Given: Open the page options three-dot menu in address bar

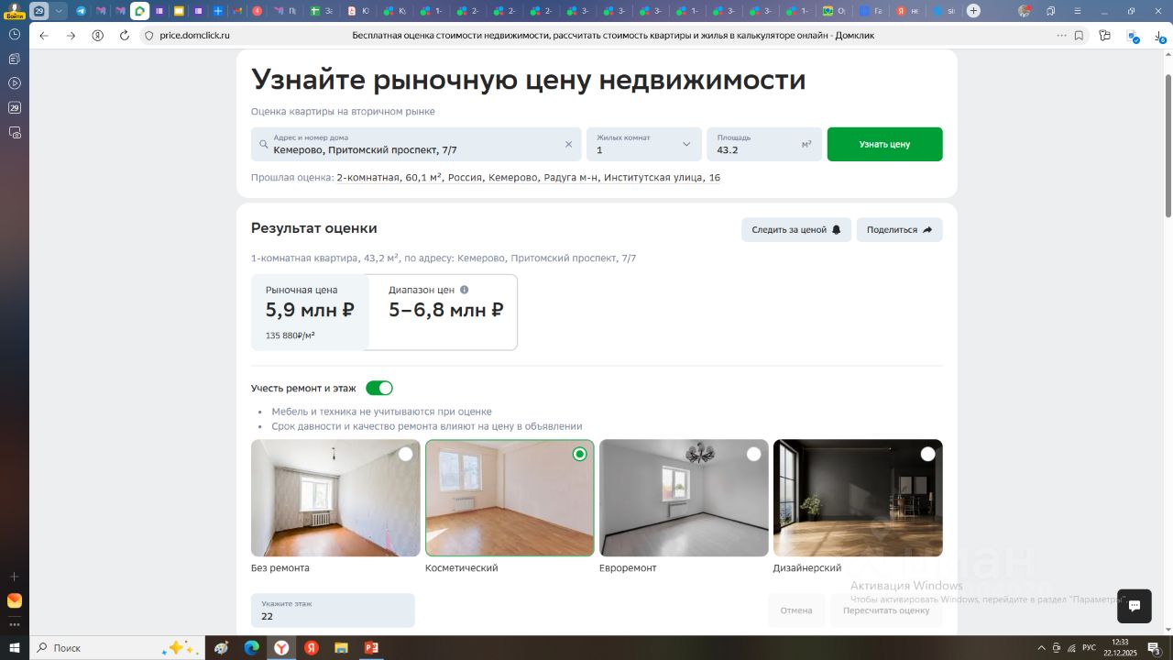Looking at the screenshot, I should click(1061, 36).
